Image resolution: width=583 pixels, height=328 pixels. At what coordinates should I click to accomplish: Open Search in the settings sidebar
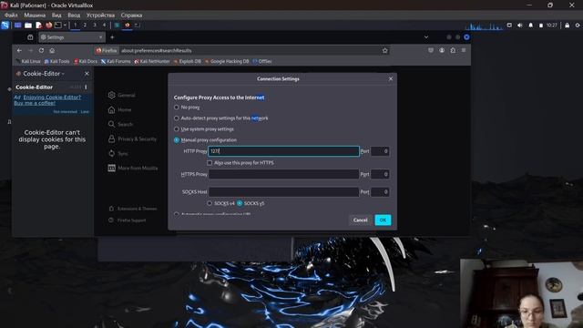point(120,124)
